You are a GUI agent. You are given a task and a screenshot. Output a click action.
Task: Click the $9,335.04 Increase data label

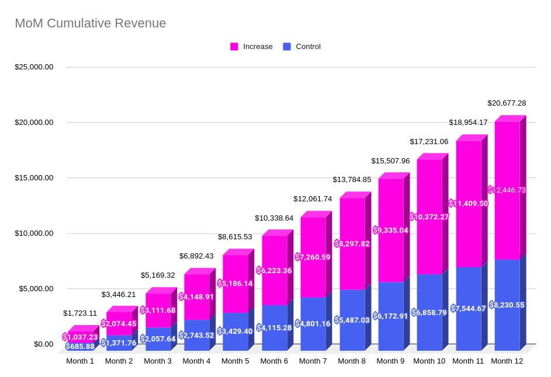390,231
